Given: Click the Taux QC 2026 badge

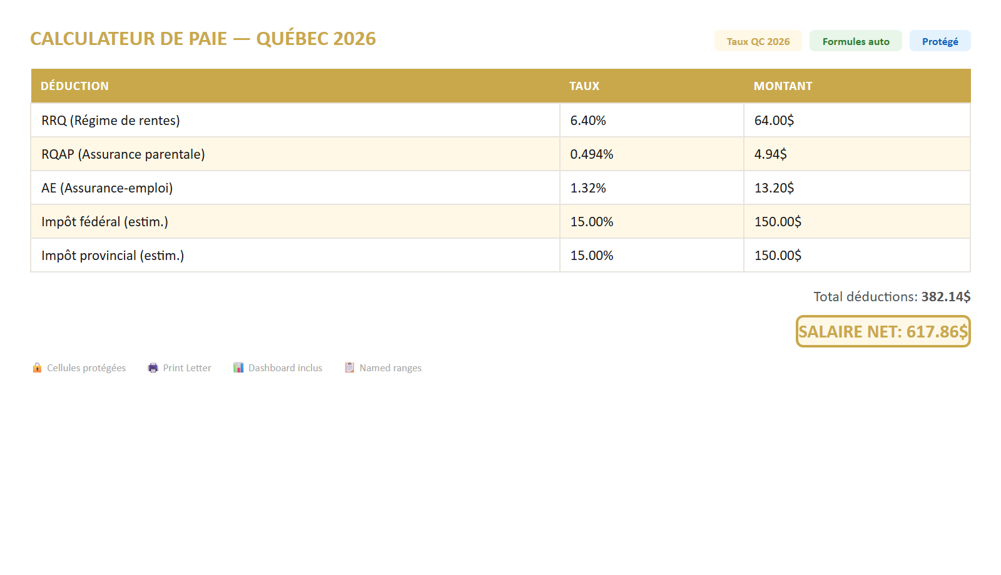Looking at the screenshot, I should pos(758,41).
